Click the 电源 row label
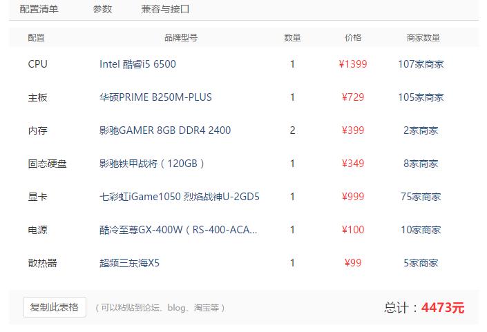Screen dimensions: 487x332 pyautogui.click(x=37, y=230)
